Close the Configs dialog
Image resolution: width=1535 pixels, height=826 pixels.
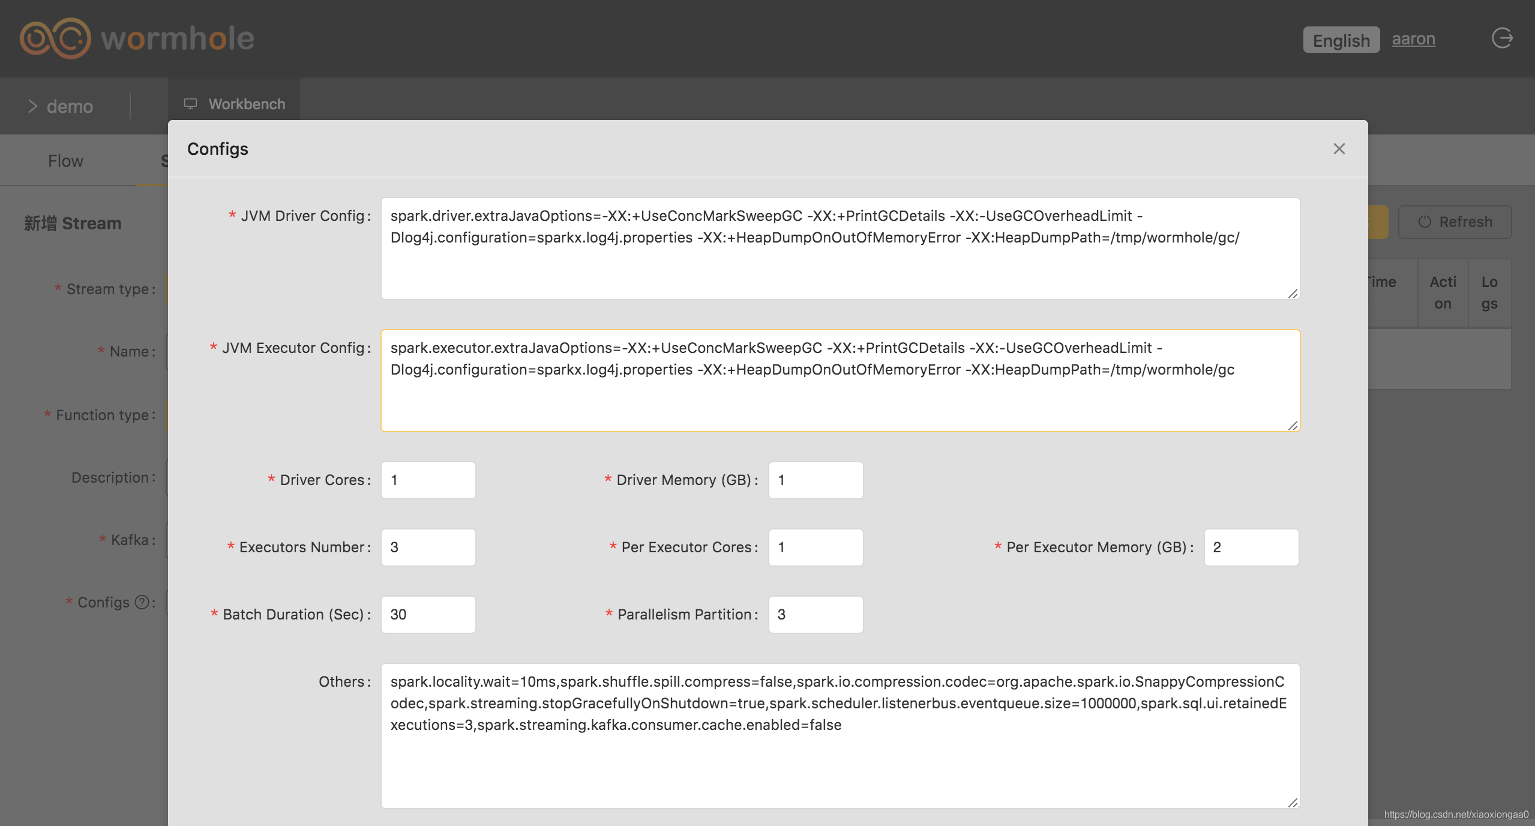click(x=1339, y=149)
